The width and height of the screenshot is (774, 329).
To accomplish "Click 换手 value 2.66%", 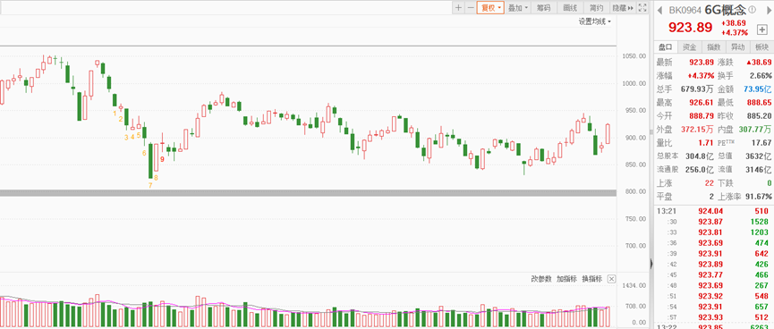I will click(761, 76).
